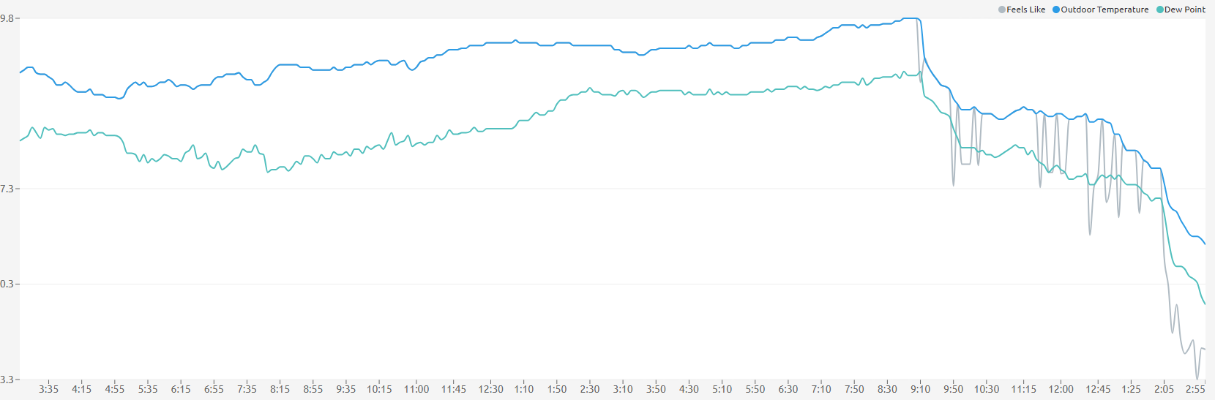Select the 12:00 x-axis time label
Viewport: 1215px width, 400px height.
pyautogui.click(x=1061, y=389)
